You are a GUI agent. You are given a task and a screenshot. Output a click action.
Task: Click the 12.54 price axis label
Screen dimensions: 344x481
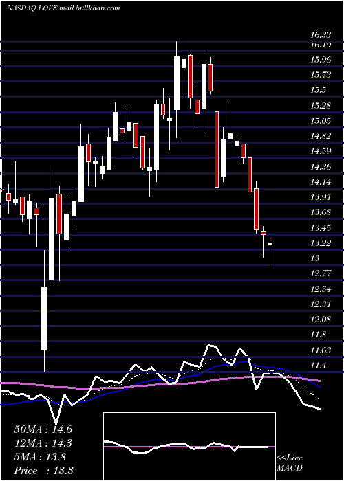[x=321, y=289]
